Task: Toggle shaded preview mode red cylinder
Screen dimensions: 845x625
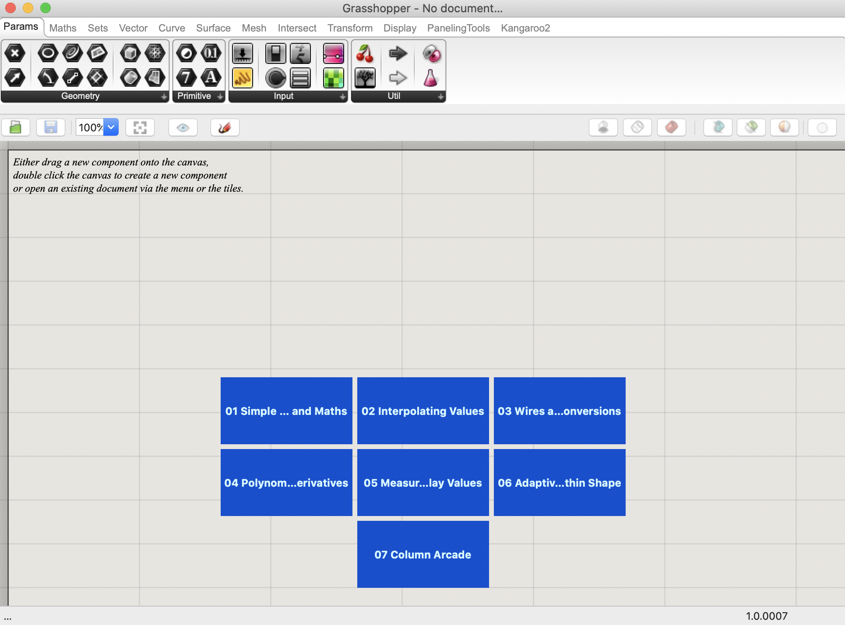Action: click(671, 127)
